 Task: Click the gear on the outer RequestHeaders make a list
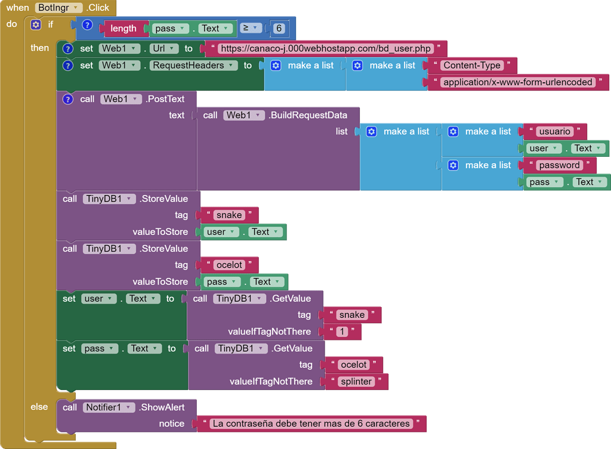pos(276,66)
